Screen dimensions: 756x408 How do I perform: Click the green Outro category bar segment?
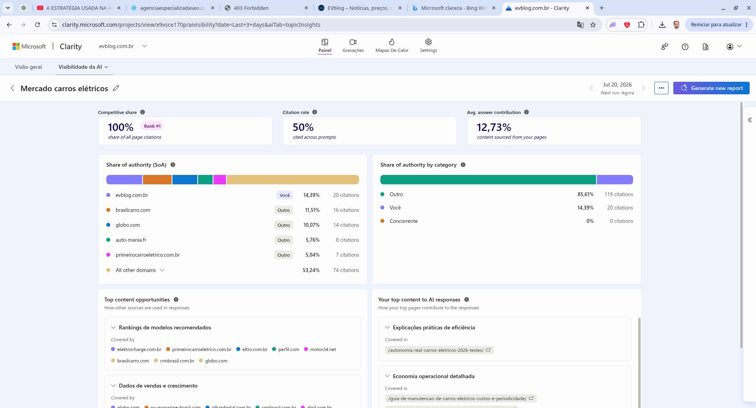(x=488, y=180)
